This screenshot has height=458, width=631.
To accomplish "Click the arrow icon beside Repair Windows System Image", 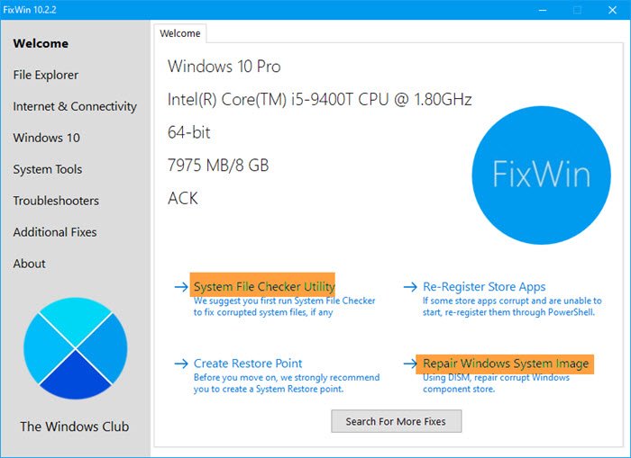I will (410, 364).
